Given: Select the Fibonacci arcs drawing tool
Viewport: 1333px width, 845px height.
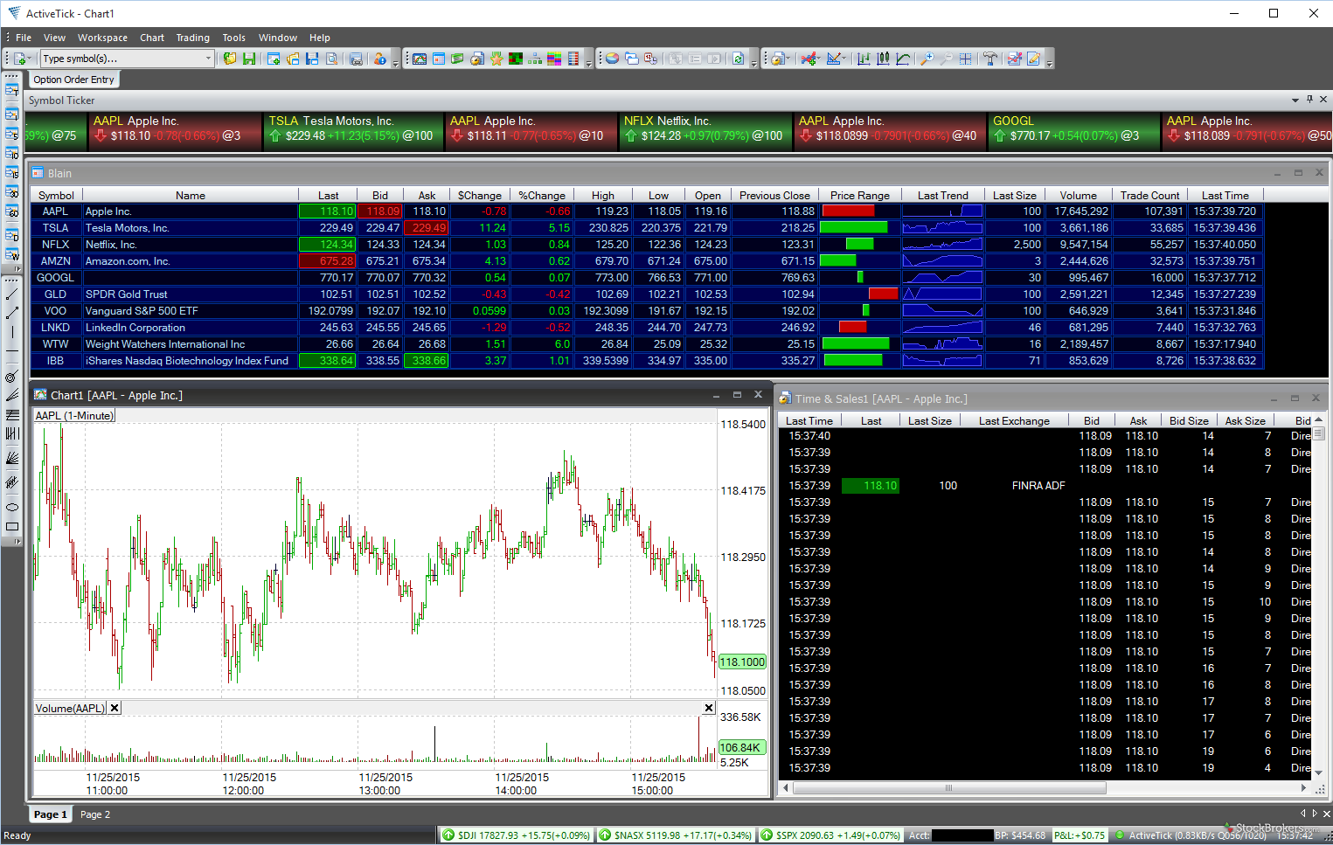Looking at the screenshot, I should (x=12, y=377).
